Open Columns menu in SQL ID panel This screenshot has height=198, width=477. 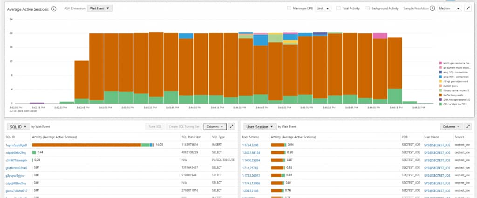pyautogui.click(x=215, y=127)
